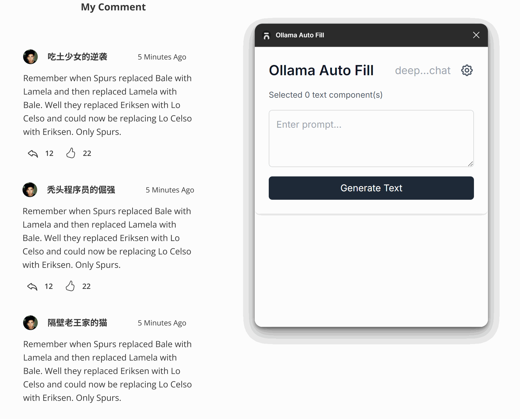
Task: Click the avatar of 隔壁老王家的猫
Action: click(x=30, y=323)
